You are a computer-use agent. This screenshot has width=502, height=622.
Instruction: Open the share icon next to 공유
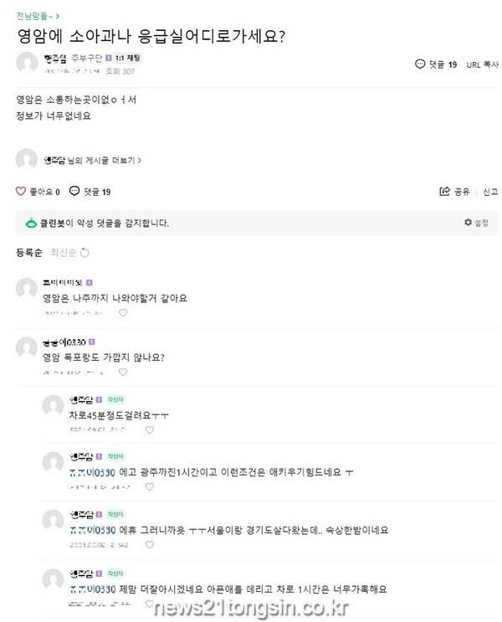click(444, 192)
